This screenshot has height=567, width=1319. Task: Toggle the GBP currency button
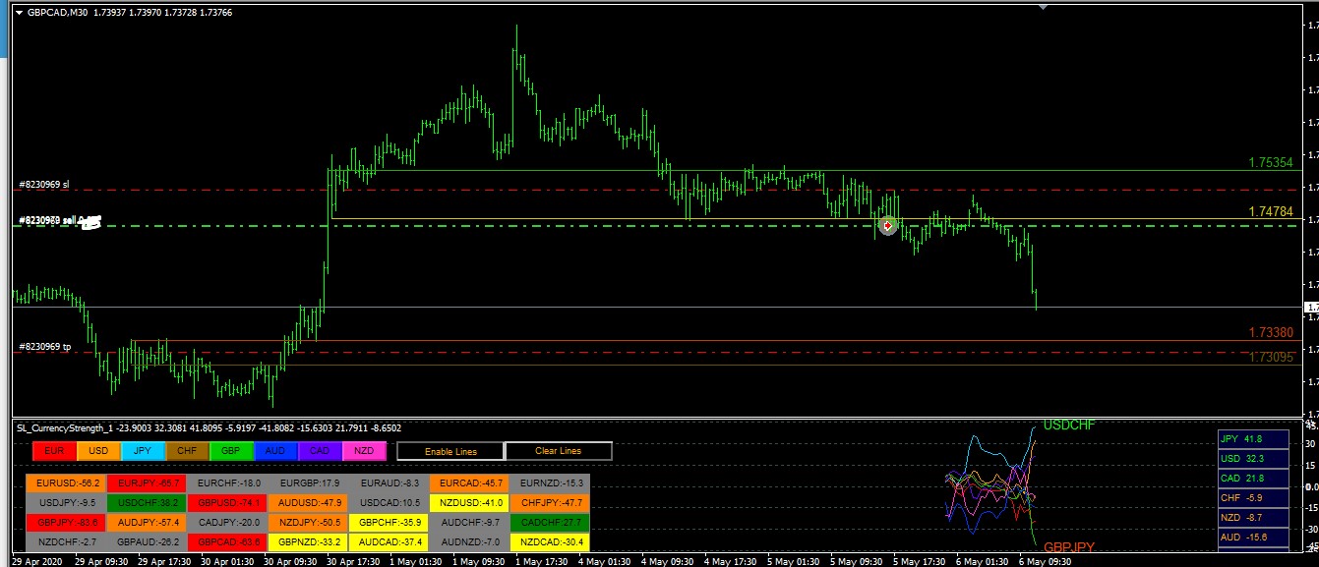point(231,451)
